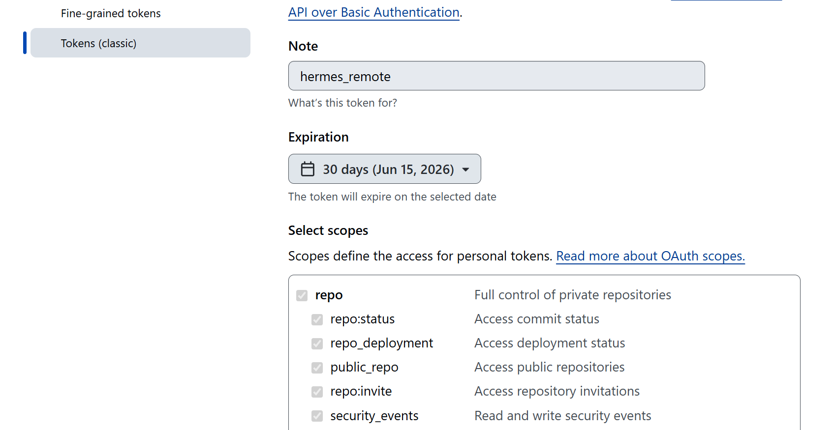Click the 'Select scopes' heading
834x430 pixels.
(x=328, y=230)
